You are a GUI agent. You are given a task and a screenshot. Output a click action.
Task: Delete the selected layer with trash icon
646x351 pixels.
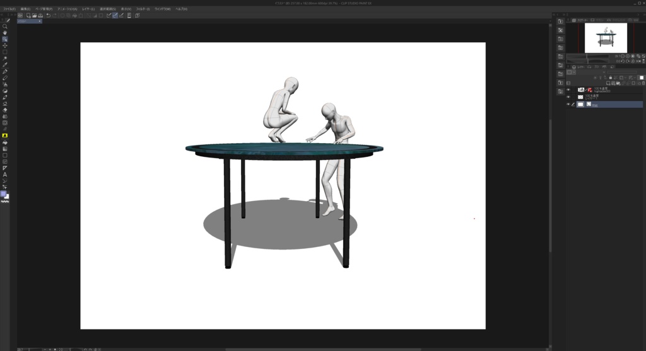click(643, 83)
